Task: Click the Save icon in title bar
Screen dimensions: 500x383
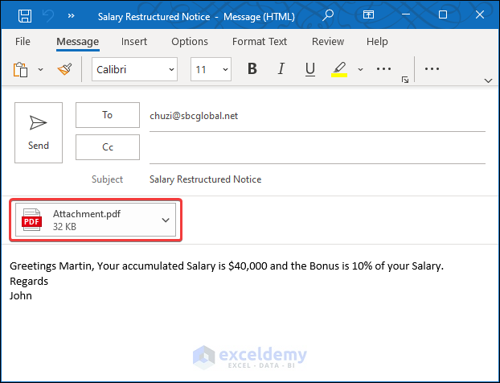Action: pyautogui.click(x=25, y=15)
